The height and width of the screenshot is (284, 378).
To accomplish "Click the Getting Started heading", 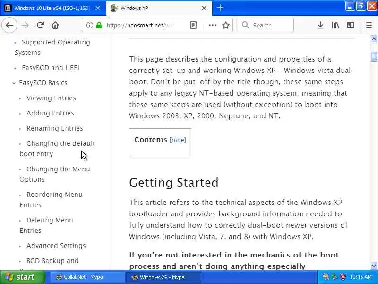I will point(173,183).
